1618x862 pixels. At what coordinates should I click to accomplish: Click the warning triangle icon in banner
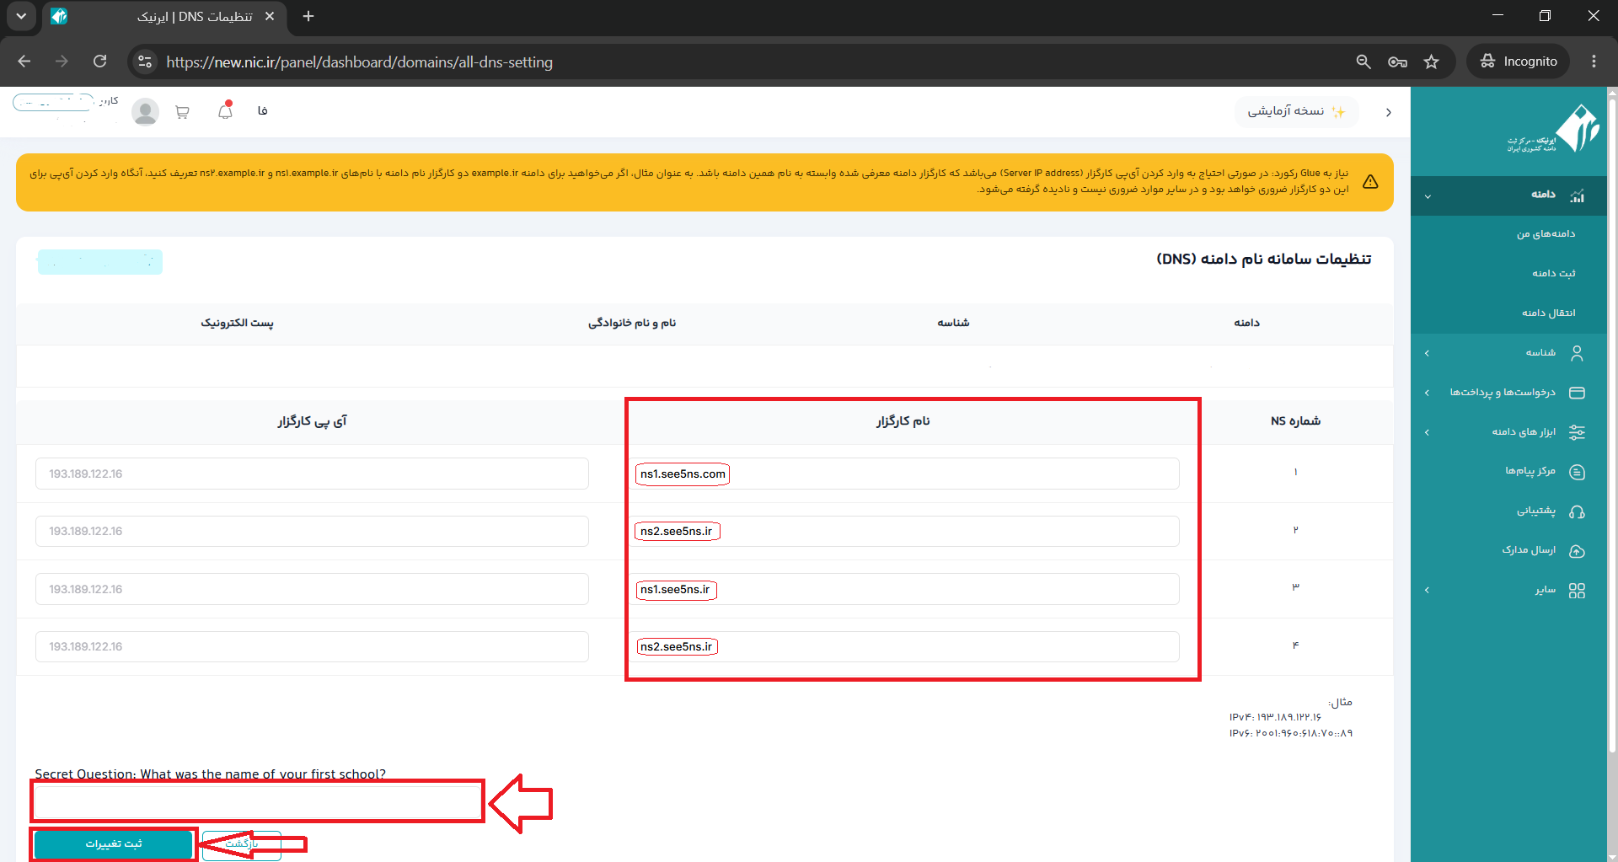coord(1370,182)
